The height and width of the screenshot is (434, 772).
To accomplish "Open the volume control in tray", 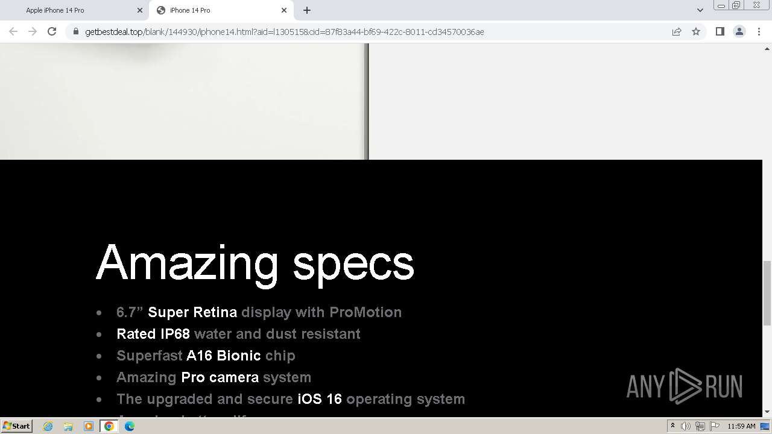I will point(686,426).
